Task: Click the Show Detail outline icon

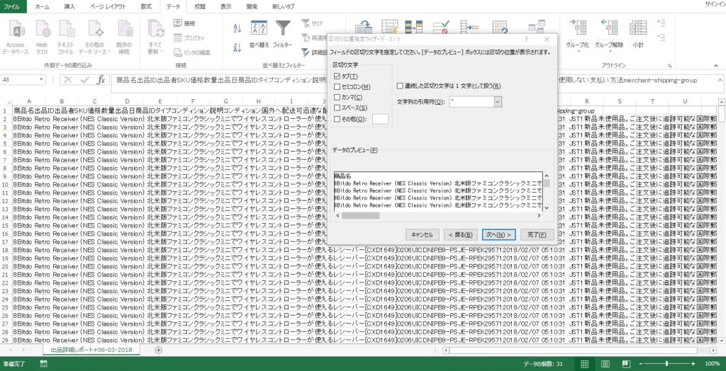Action: 661,22
